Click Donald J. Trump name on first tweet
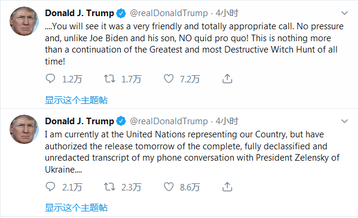This screenshot has height=218, width=358. click(x=79, y=13)
